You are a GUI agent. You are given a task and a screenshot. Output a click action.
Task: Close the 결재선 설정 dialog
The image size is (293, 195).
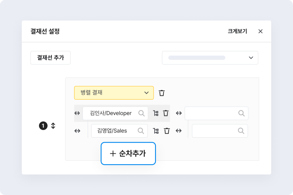pyautogui.click(x=260, y=31)
